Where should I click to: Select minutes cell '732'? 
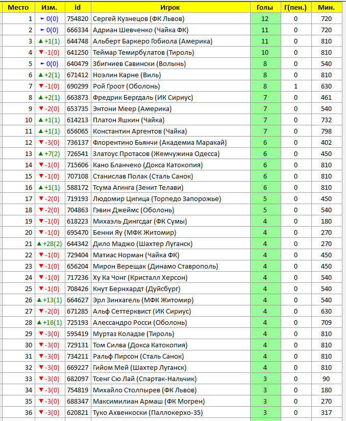(327, 120)
